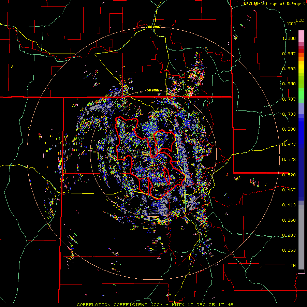Pick the pink swatch at top of color bar

click(301, 36)
